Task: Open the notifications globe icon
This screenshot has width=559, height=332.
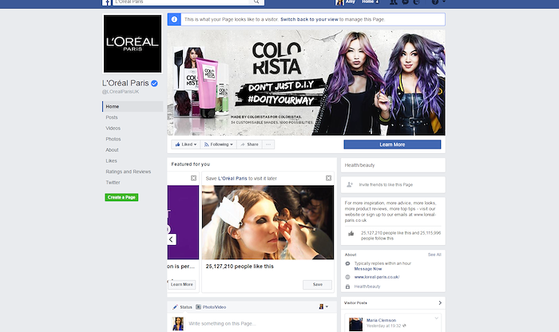Action: click(x=417, y=2)
